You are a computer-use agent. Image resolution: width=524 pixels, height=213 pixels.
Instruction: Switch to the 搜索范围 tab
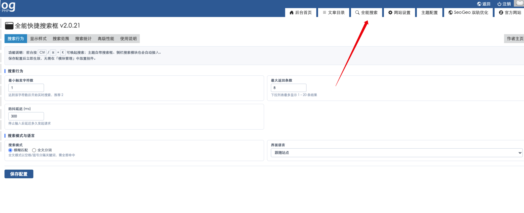(61, 39)
